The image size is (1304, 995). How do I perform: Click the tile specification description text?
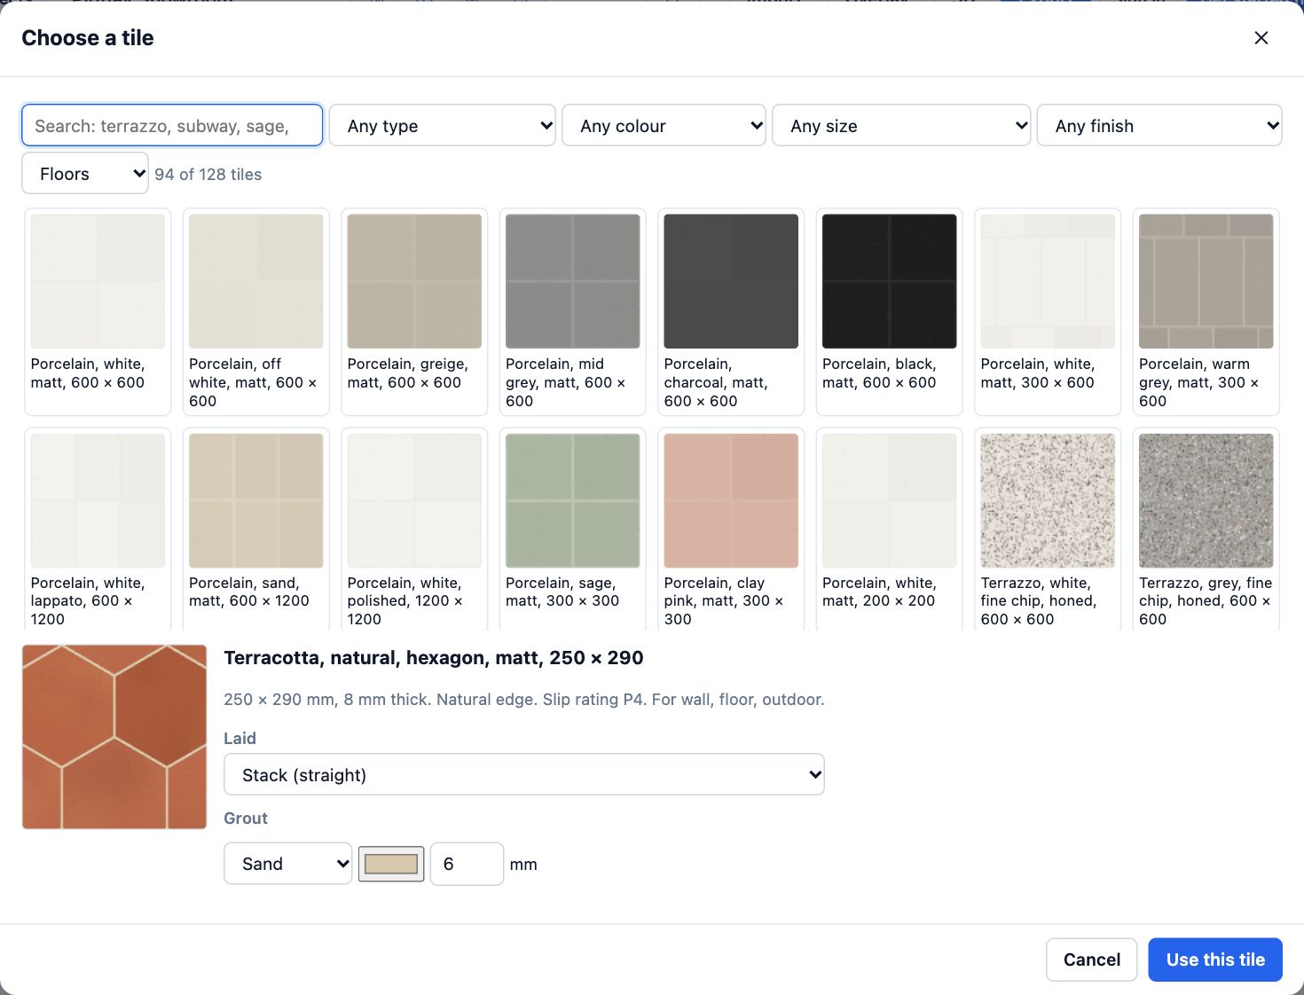click(524, 700)
